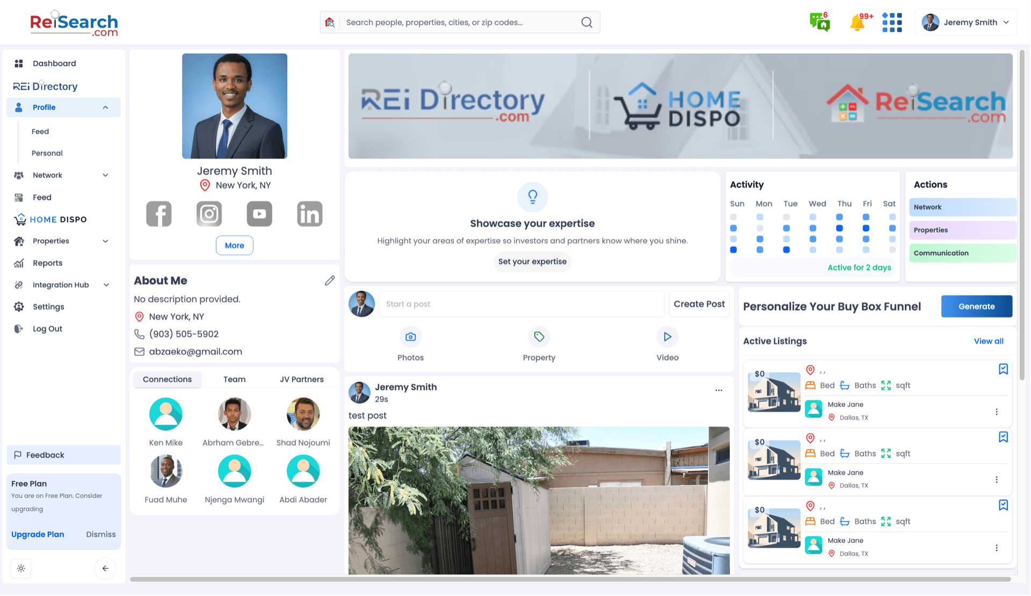Screen dimensions: 1031x596
Task: Open the Instagram social icon
Action: tap(209, 214)
